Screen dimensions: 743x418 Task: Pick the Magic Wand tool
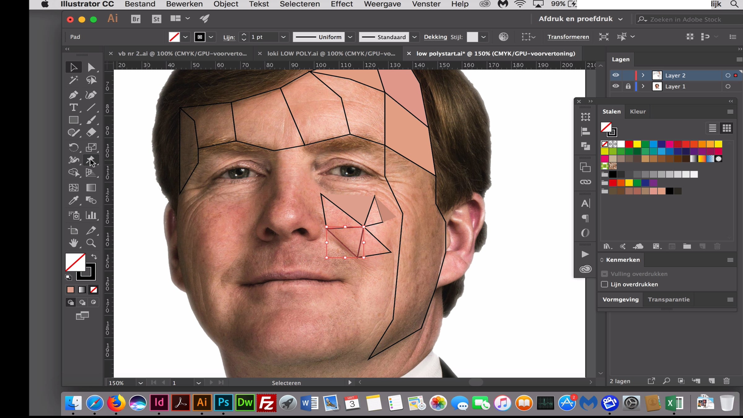74,80
